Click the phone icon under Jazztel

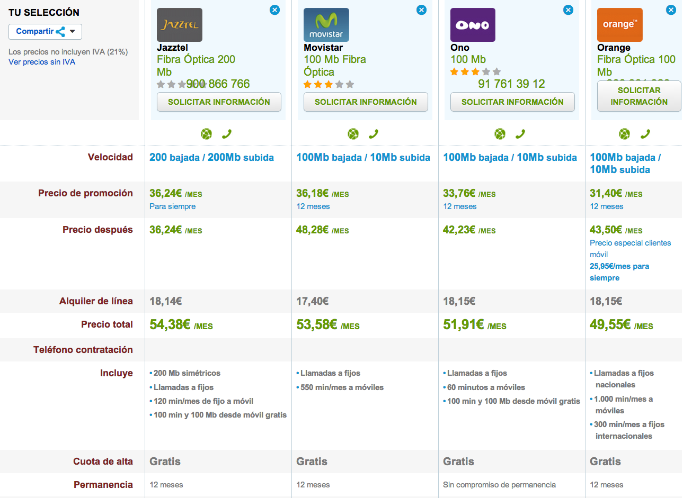pos(227,134)
